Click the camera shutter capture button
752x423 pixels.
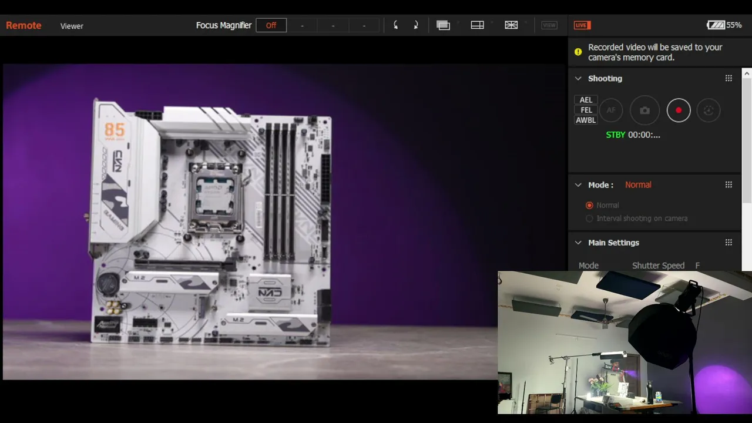(x=644, y=110)
